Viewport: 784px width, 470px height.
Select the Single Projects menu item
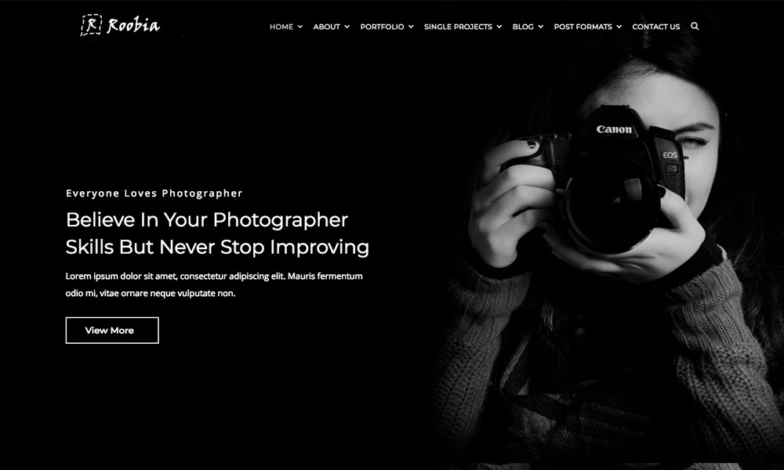tap(458, 27)
